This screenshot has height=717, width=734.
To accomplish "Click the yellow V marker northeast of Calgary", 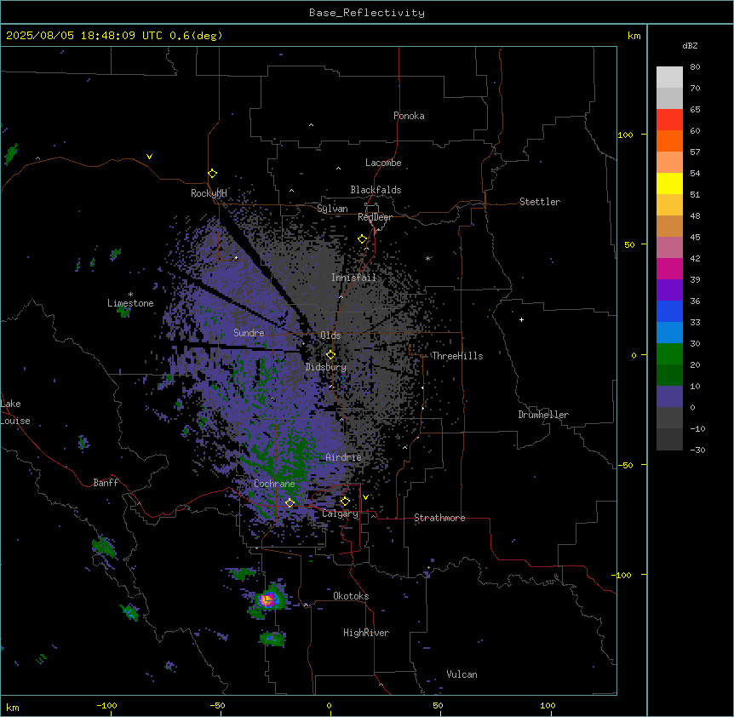I will pos(365,497).
